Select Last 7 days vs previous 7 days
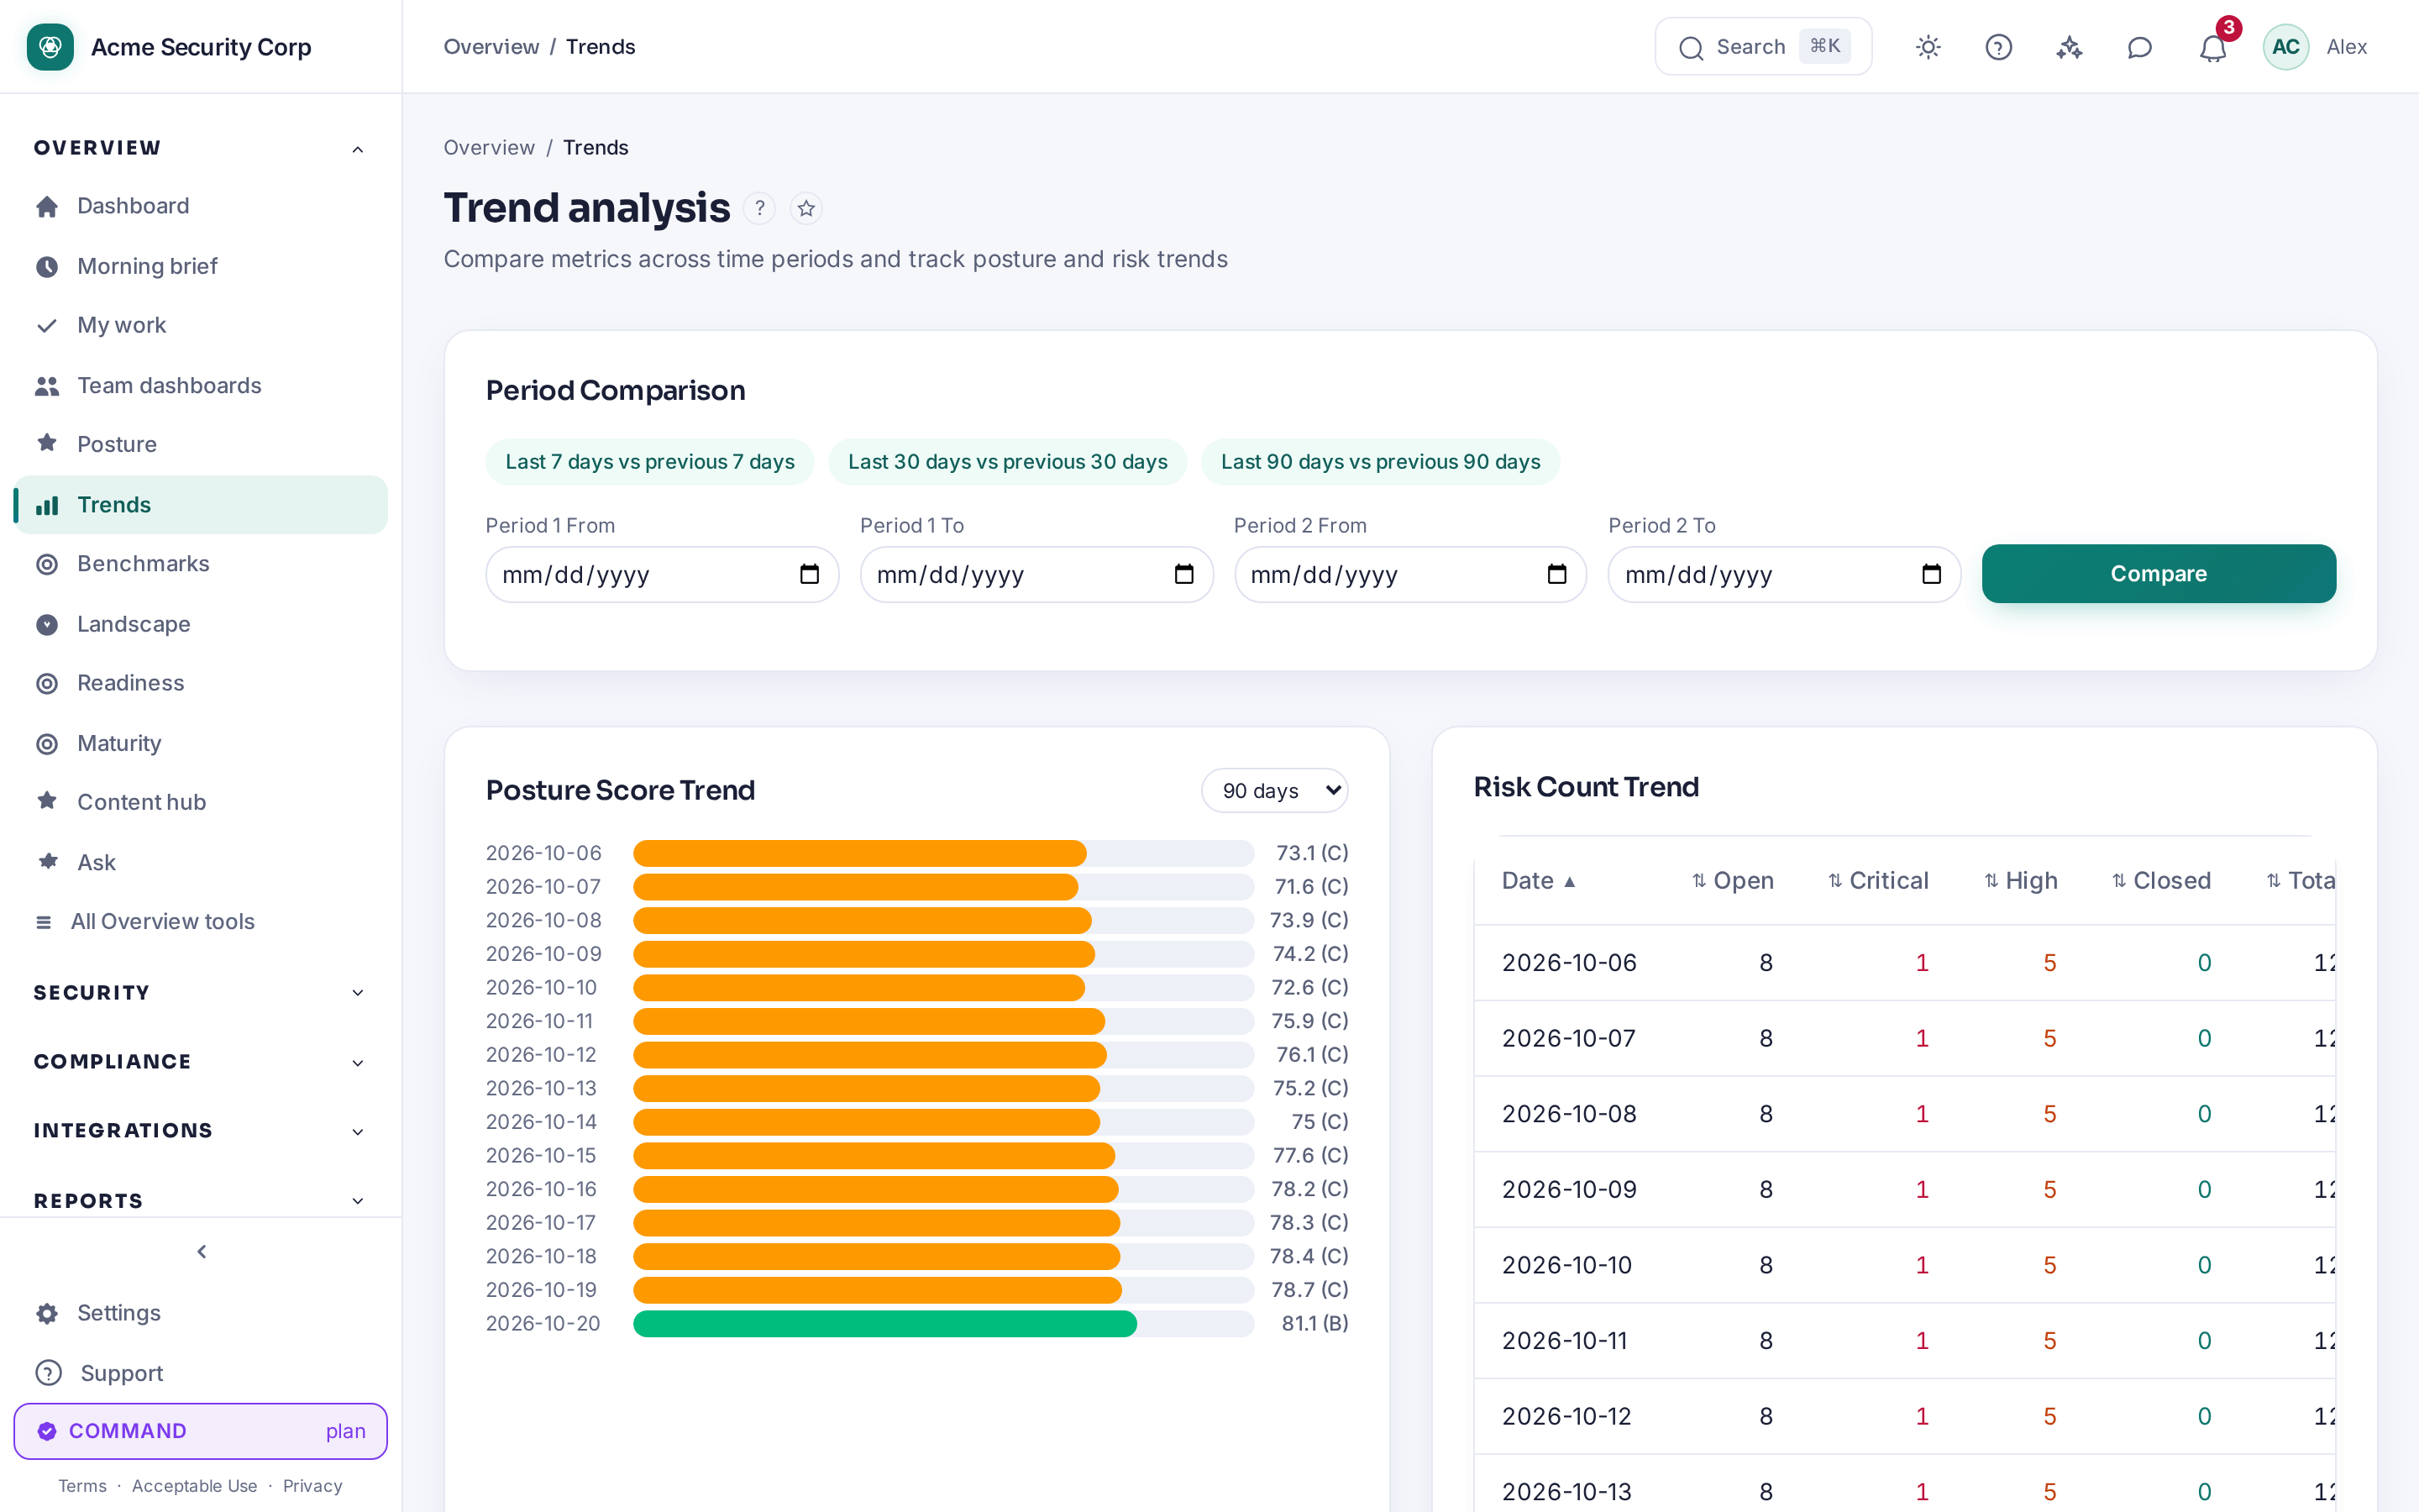This screenshot has width=2419, height=1512. 650,462
